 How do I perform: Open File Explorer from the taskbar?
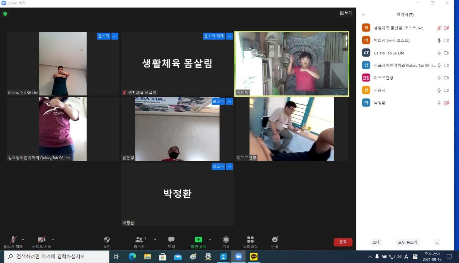click(x=147, y=257)
